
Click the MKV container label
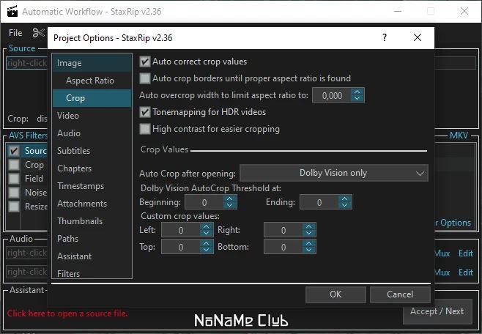click(459, 136)
